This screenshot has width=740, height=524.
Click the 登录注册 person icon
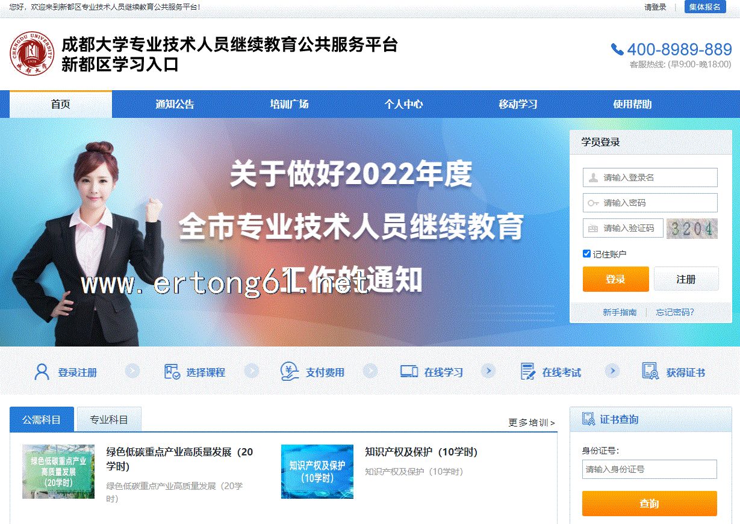42,372
